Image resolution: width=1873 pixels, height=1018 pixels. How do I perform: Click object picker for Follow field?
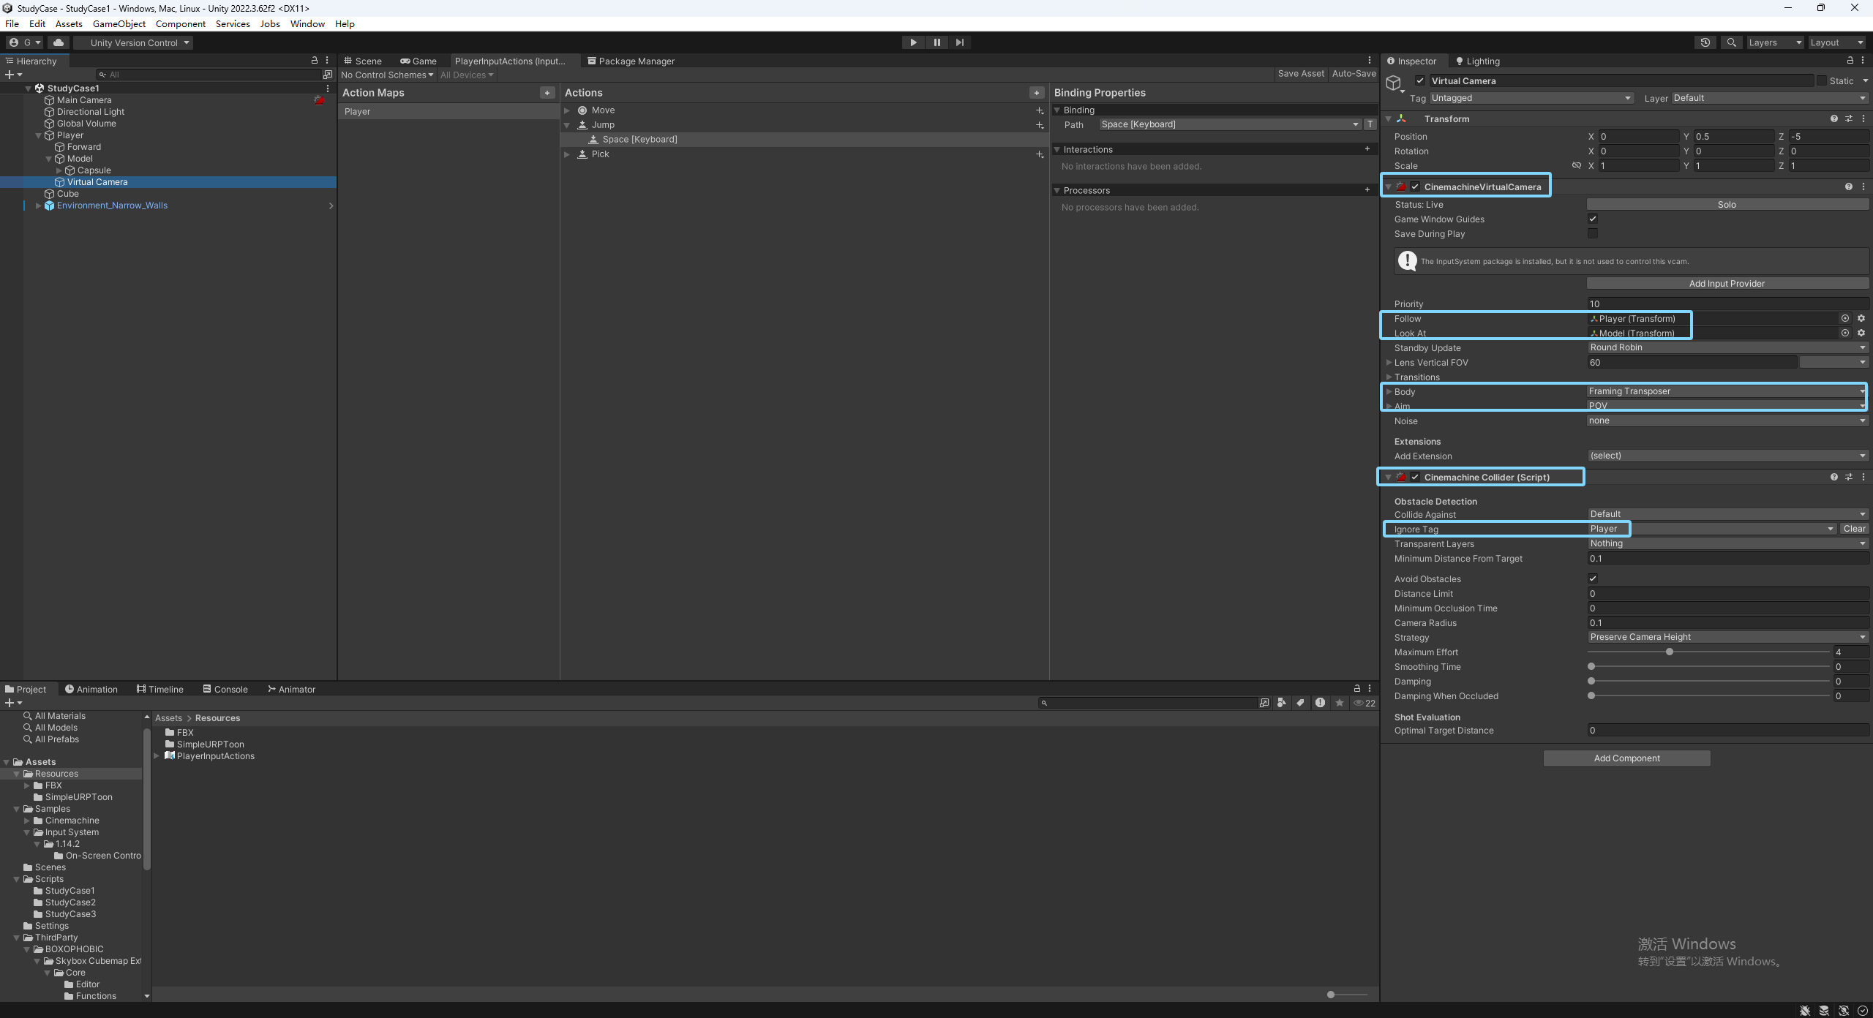point(1844,318)
